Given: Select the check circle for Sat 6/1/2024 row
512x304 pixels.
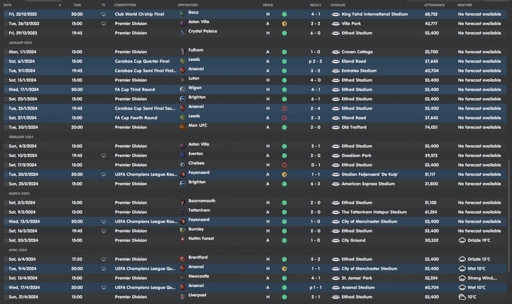Looking at the screenshot, I should click(6, 61).
